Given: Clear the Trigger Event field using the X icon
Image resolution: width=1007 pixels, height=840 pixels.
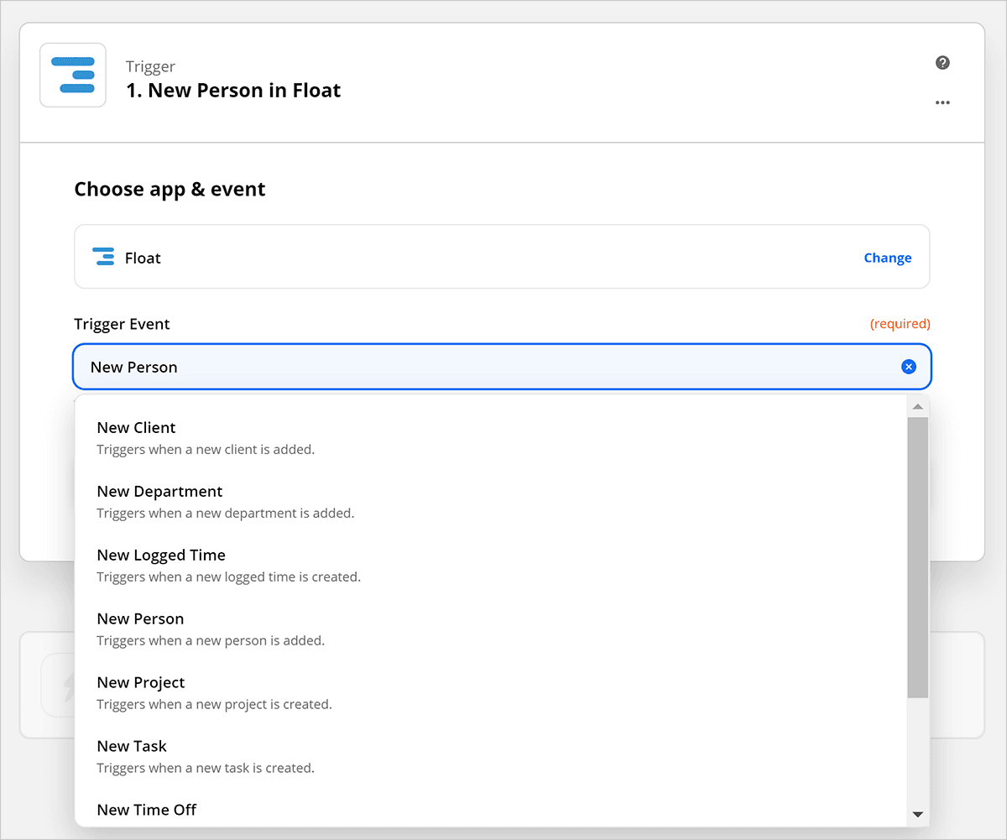Looking at the screenshot, I should tap(909, 366).
